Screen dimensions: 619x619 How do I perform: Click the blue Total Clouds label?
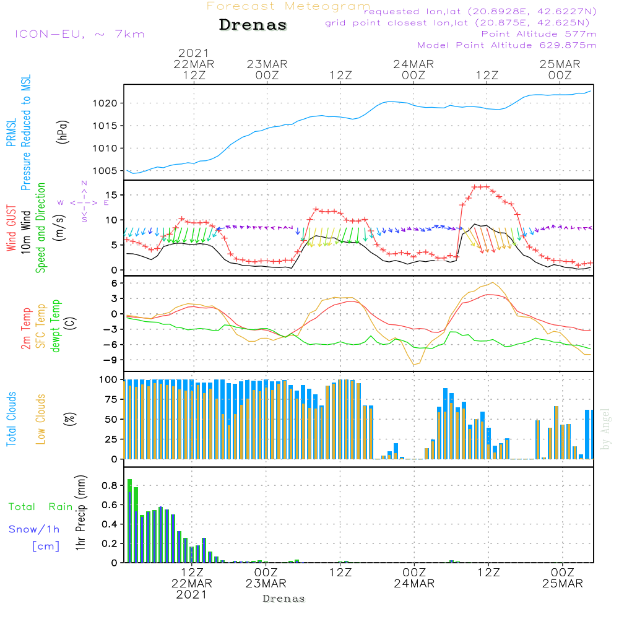pos(11,419)
